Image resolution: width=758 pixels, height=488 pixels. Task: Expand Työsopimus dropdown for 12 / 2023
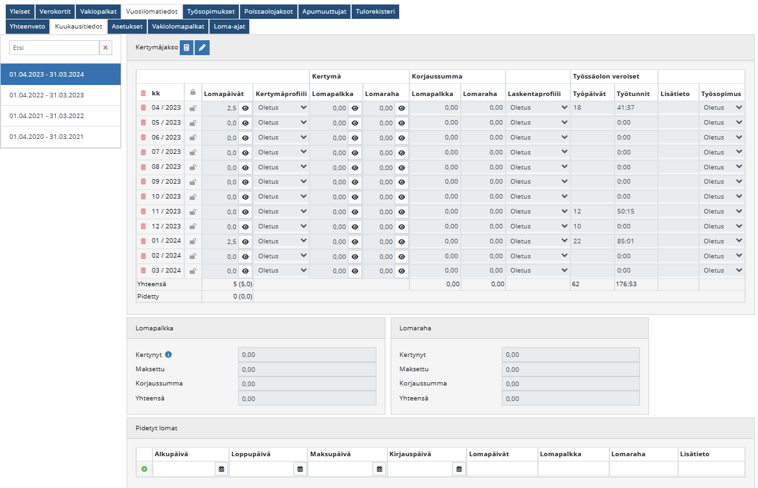722,226
